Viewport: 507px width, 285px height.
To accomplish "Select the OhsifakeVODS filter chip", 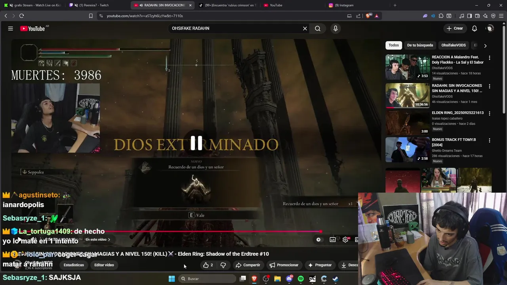I will 454,45.
